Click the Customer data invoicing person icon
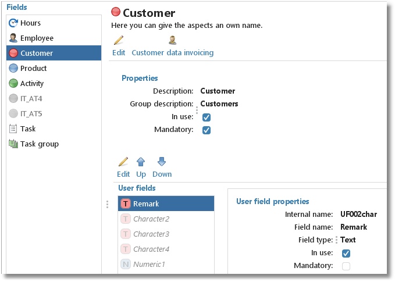The height and width of the screenshot is (282, 395). tap(173, 40)
